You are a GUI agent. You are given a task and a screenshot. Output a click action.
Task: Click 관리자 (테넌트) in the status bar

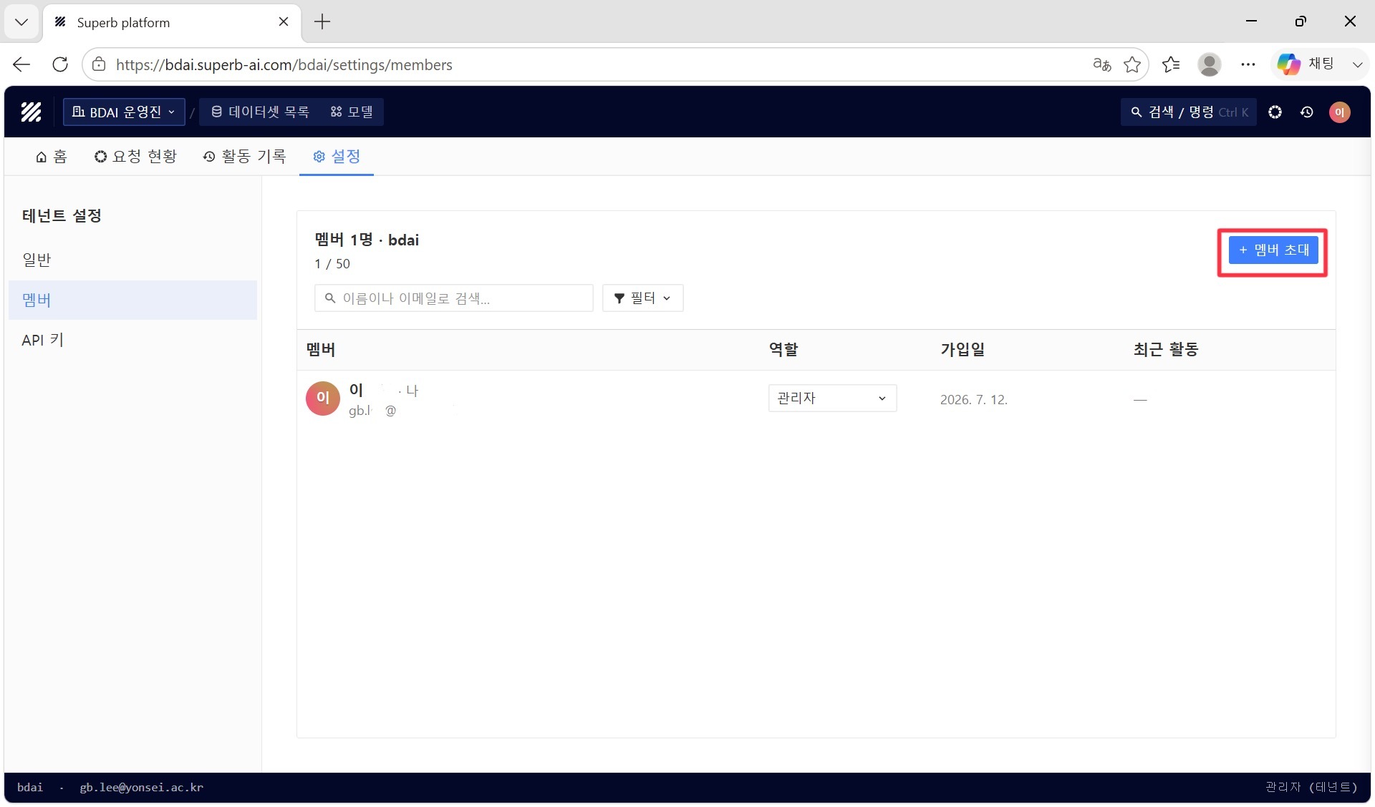coord(1311,787)
